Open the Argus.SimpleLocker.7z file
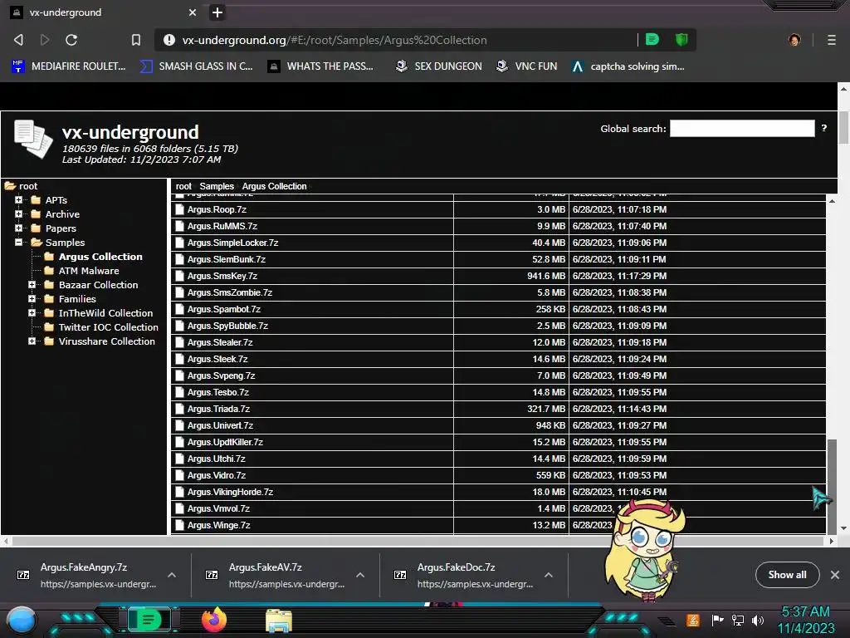 point(232,243)
